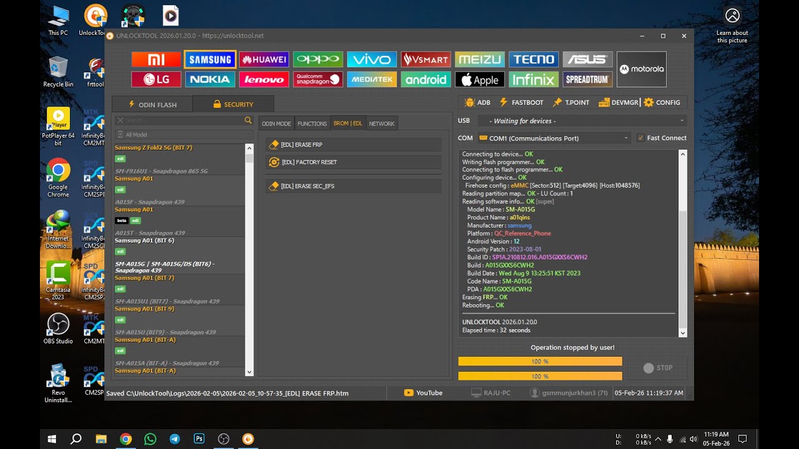This screenshot has height=449, width=799.
Task: Show hidden system tray icons
Action: point(658,439)
